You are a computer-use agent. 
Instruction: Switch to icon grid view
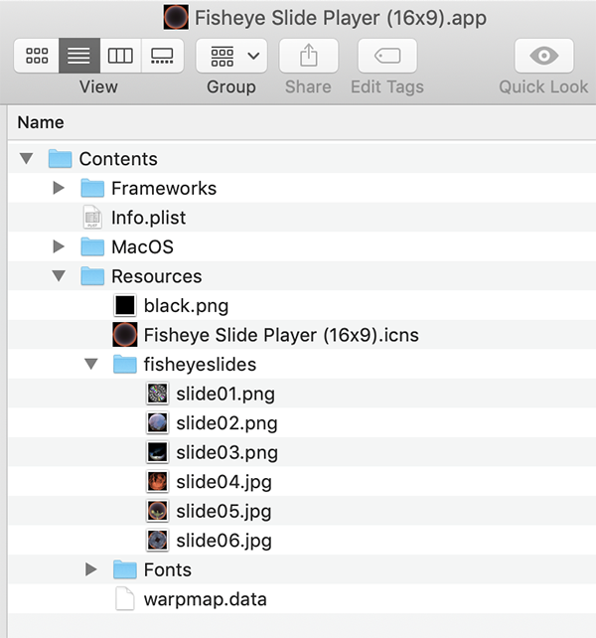pyautogui.click(x=37, y=56)
